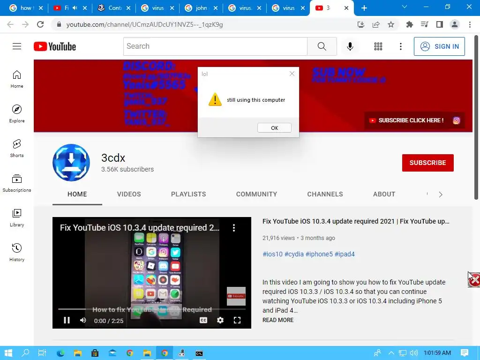Switch to the VIDEOS tab

129,194
